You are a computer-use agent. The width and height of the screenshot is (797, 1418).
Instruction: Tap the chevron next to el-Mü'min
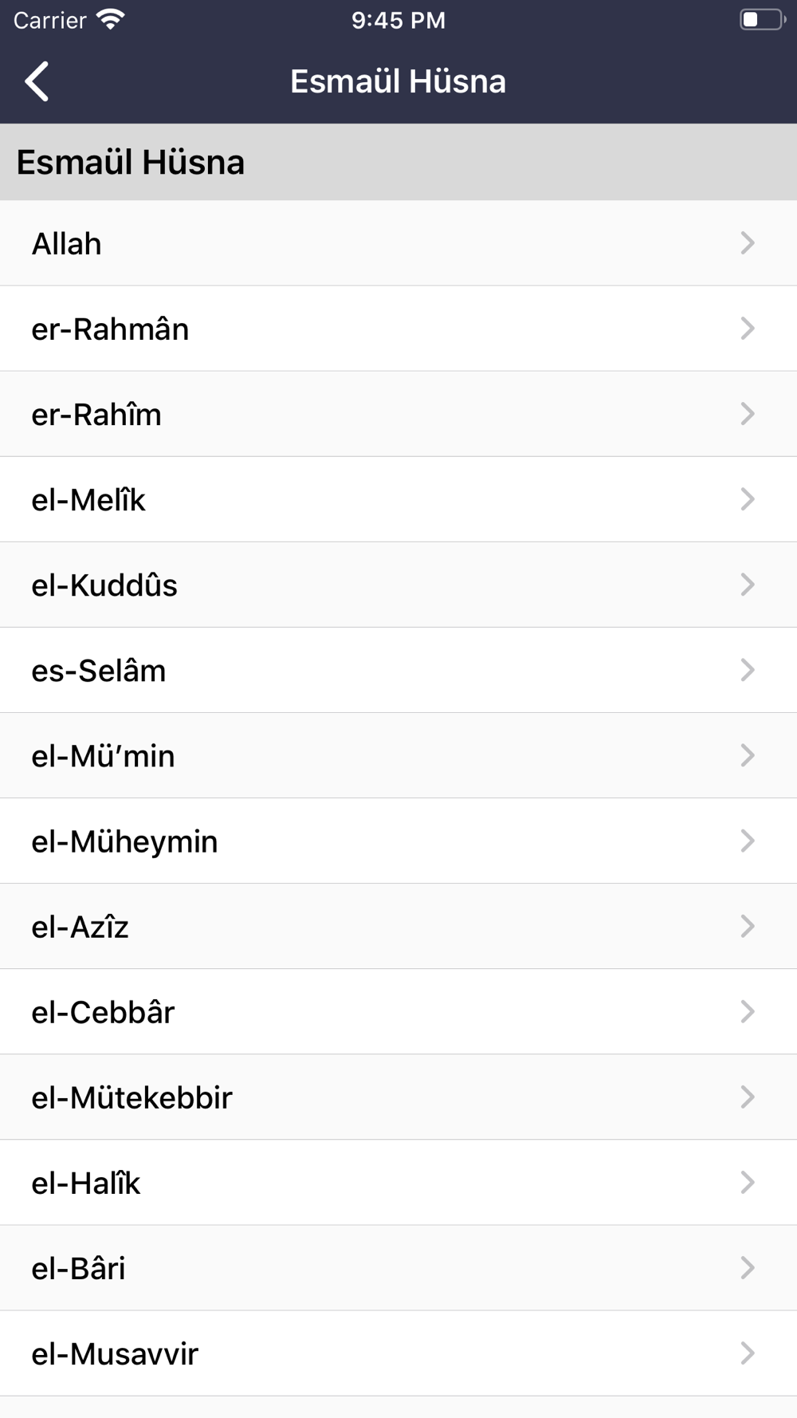coord(747,755)
